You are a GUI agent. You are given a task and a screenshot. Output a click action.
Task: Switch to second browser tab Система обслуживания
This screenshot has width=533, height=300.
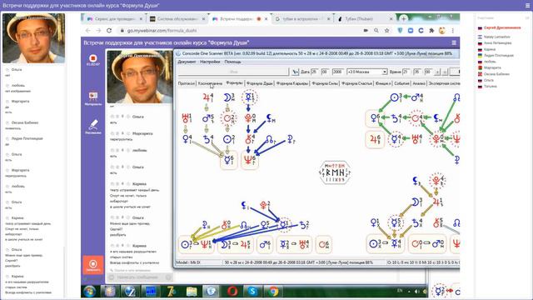[x=177, y=19]
